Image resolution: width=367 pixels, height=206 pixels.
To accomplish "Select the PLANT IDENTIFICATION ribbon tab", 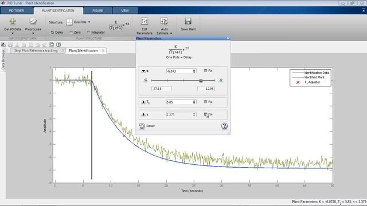I will pos(58,10).
